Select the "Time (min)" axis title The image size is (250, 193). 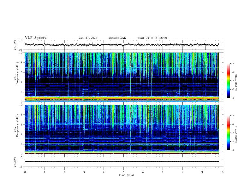coord(126,175)
